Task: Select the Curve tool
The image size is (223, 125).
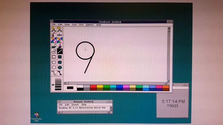Action: tap(54, 51)
